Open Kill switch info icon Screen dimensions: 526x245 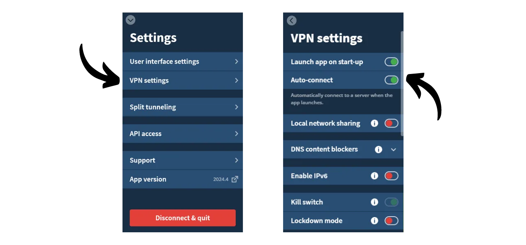pos(374,202)
